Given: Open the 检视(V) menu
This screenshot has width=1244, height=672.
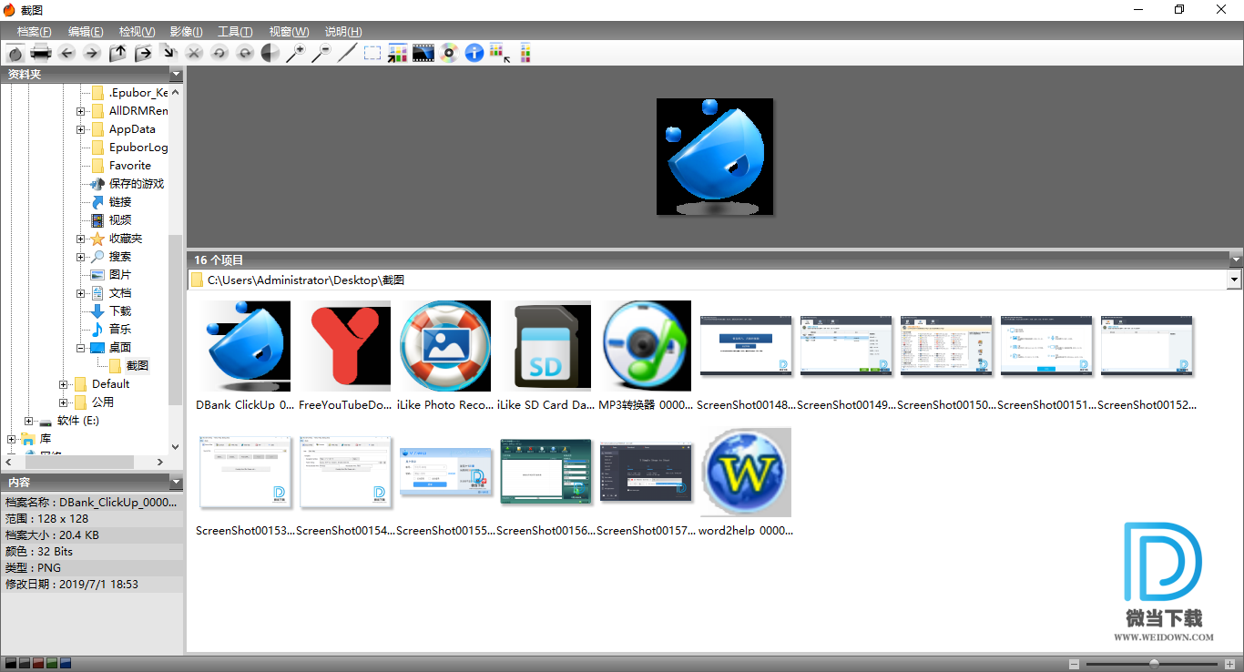Looking at the screenshot, I should click(137, 31).
